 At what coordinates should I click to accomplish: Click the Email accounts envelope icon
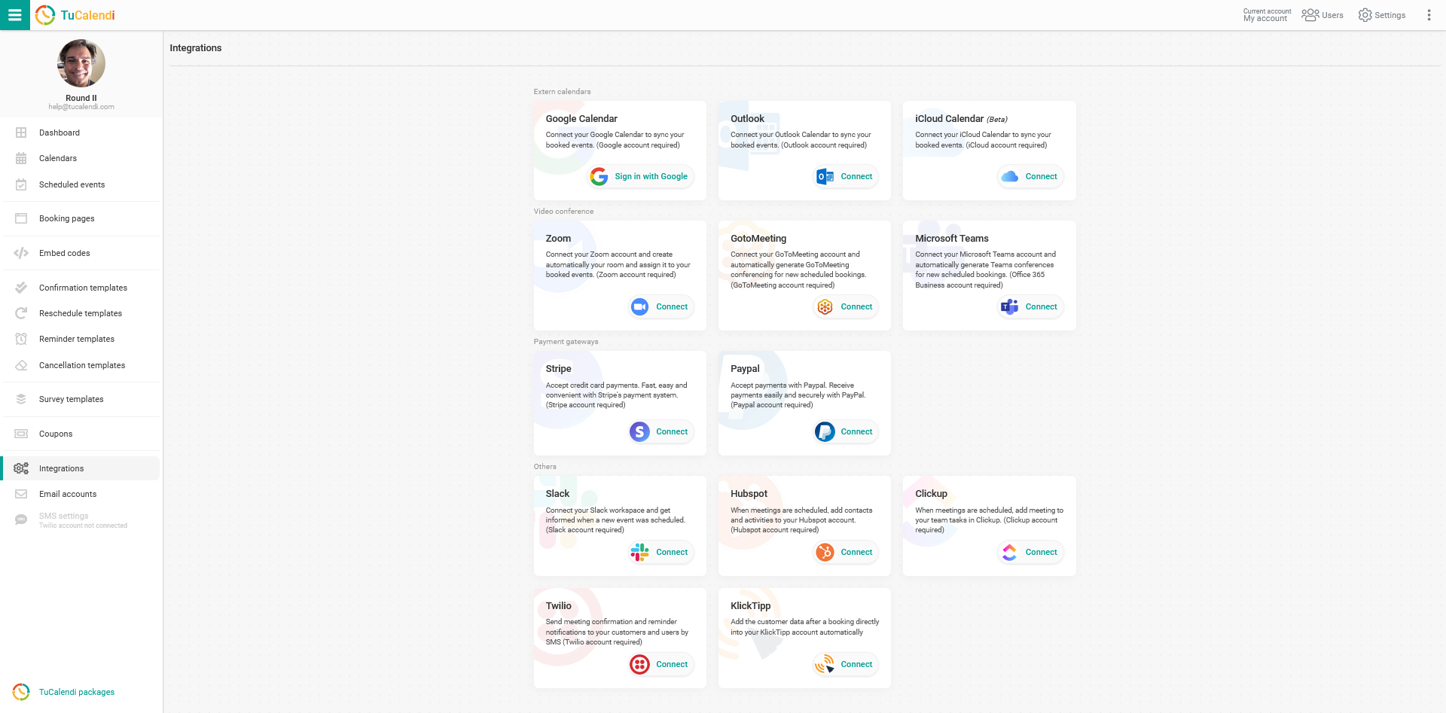point(21,494)
